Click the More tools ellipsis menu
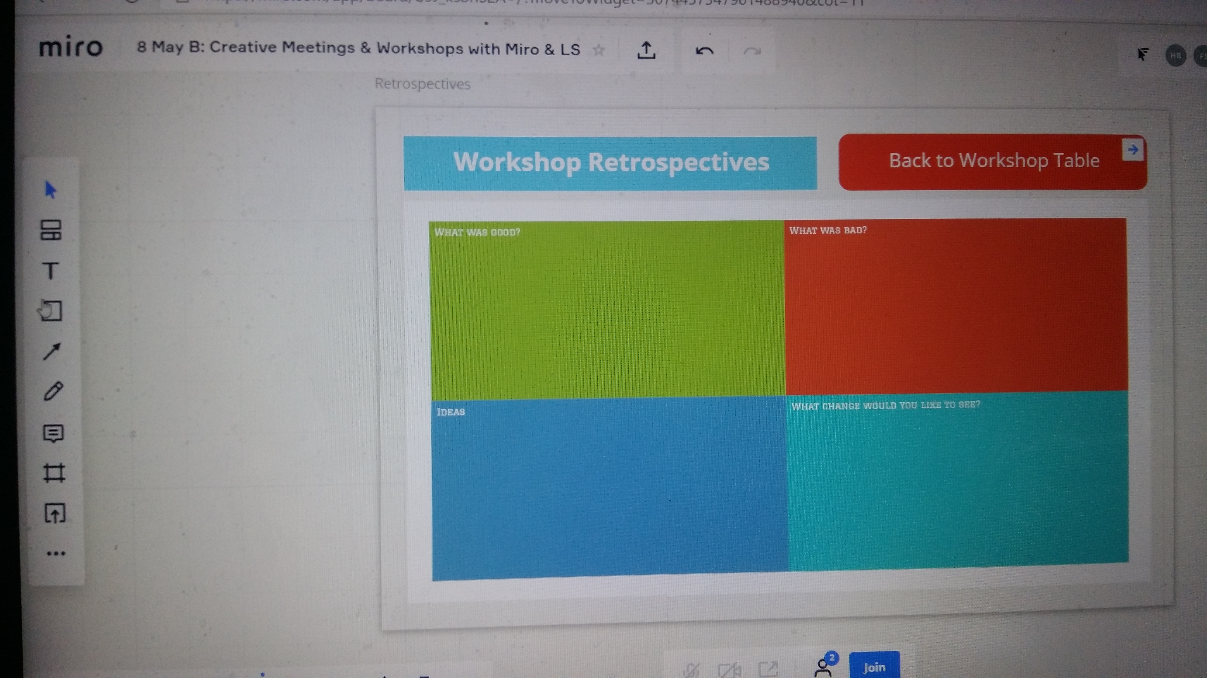 click(54, 553)
